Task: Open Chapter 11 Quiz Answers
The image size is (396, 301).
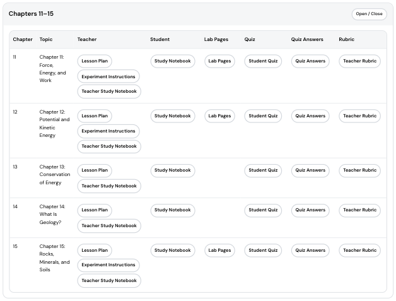Action: click(x=310, y=61)
